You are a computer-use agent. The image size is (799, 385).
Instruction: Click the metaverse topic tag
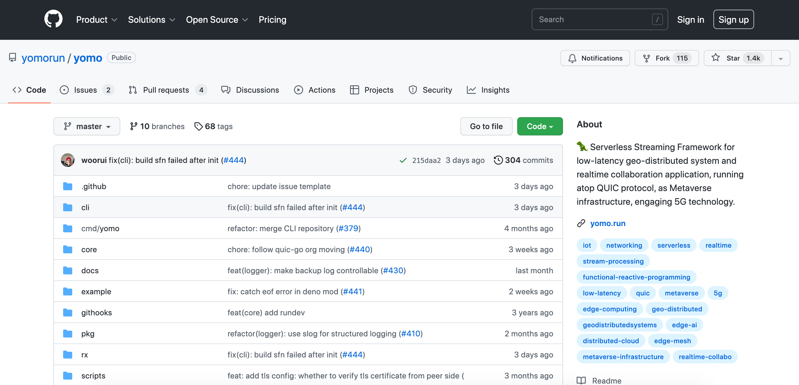tap(682, 293)
